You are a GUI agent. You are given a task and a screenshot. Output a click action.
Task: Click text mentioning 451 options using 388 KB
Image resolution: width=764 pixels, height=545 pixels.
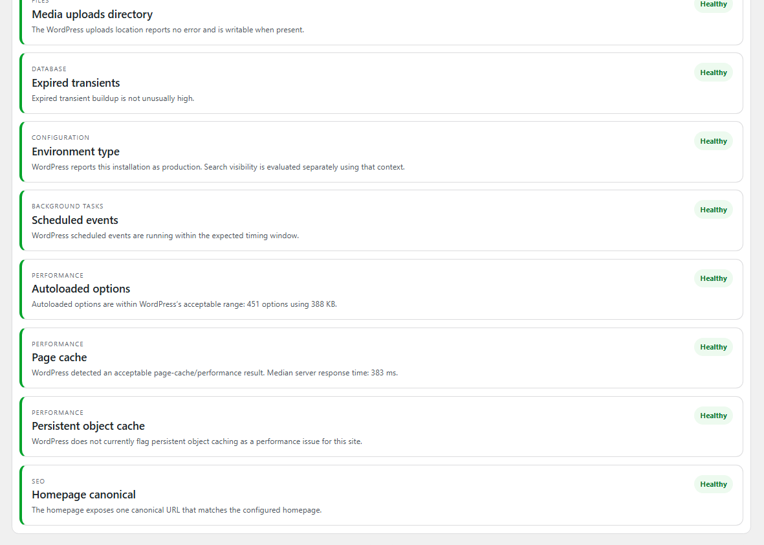coord(184,305)
